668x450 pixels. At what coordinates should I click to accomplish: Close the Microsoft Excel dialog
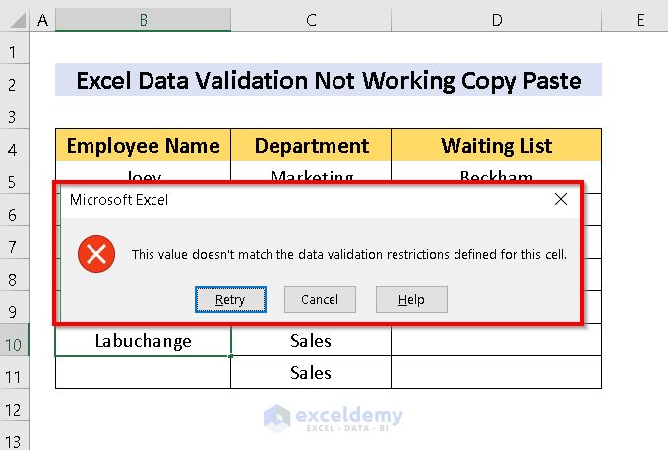click(x=561, y=199)
